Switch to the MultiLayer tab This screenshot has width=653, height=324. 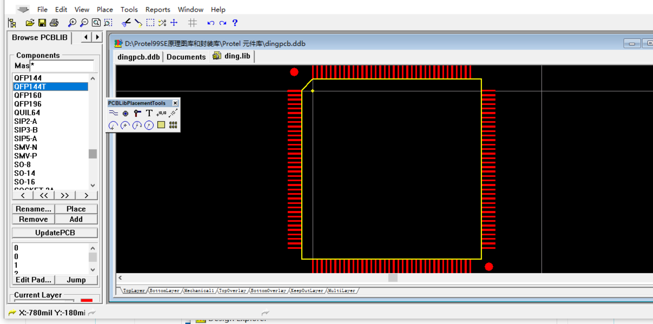click(341, 290)
